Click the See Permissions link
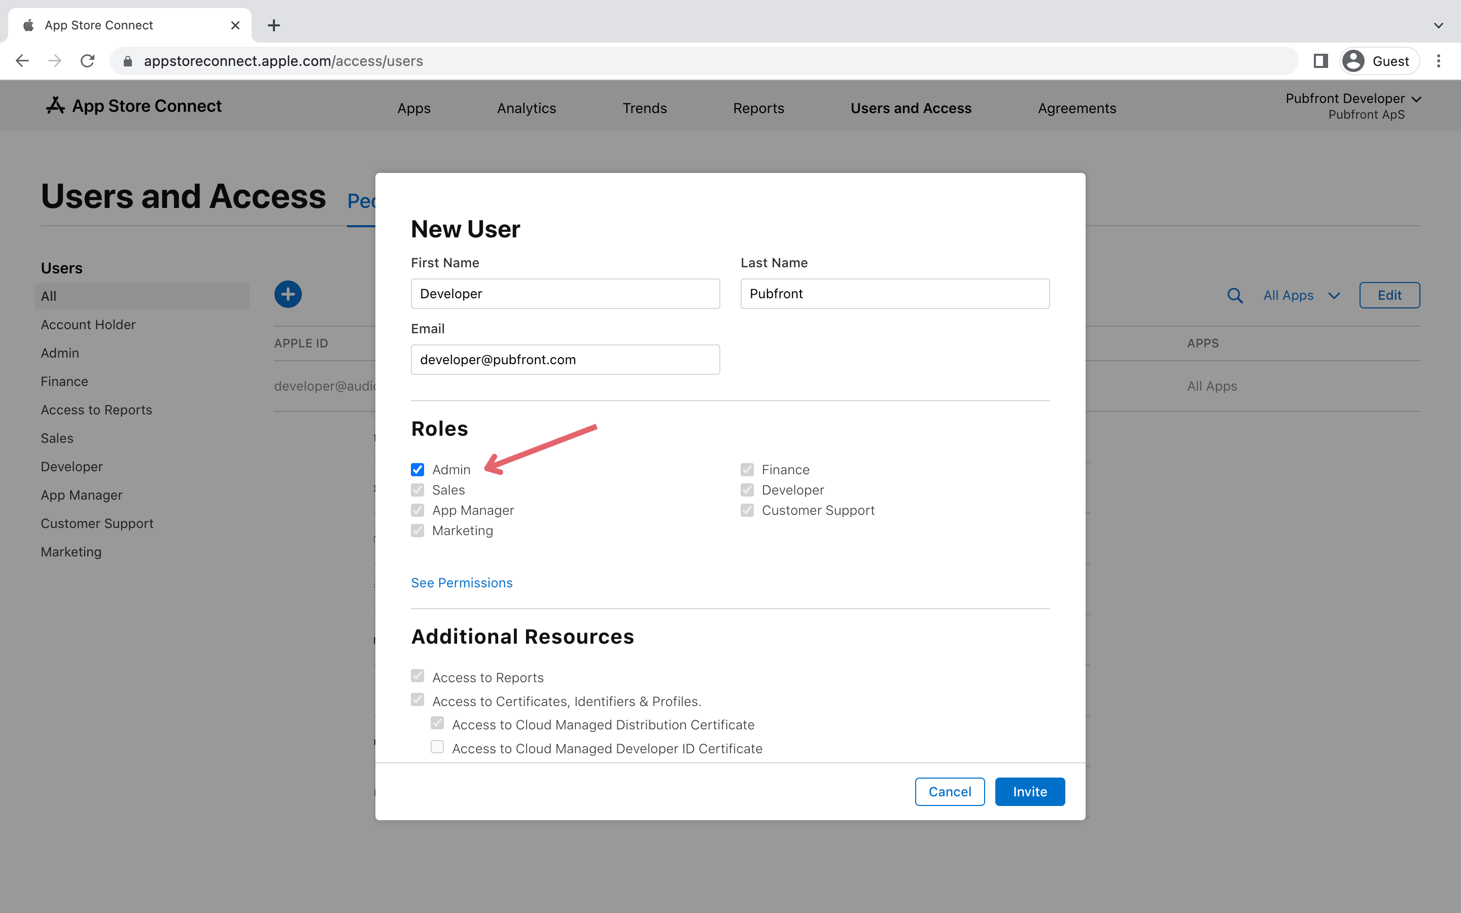This screenshot has height=913, width=1461. pos(461,583)
